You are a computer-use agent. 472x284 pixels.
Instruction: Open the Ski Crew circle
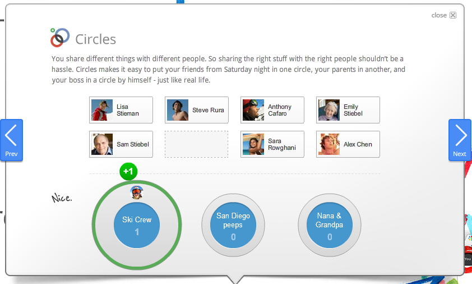tap(137, 225)
